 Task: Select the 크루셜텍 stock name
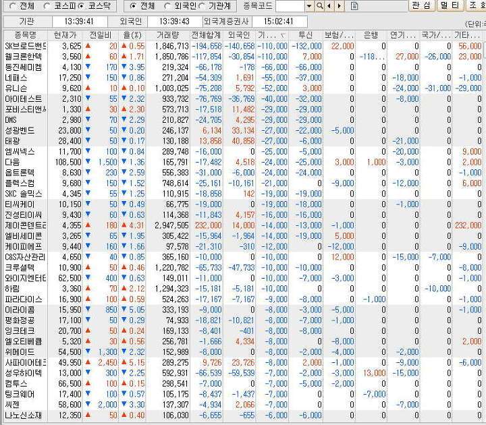[20, 268]
